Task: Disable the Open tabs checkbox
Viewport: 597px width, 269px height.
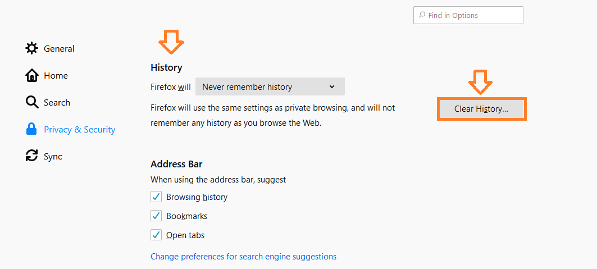Action: (156, 235)
